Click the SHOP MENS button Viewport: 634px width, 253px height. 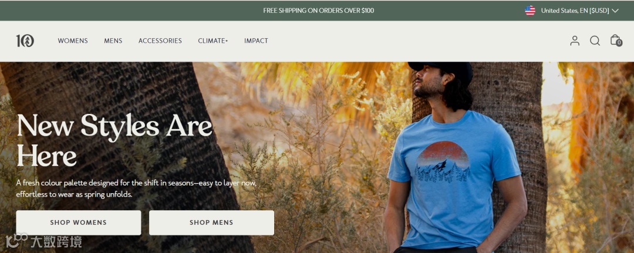(x=211, y=222)
